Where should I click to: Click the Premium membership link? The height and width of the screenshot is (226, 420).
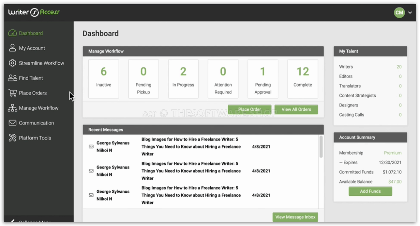[x=393, y=153]
